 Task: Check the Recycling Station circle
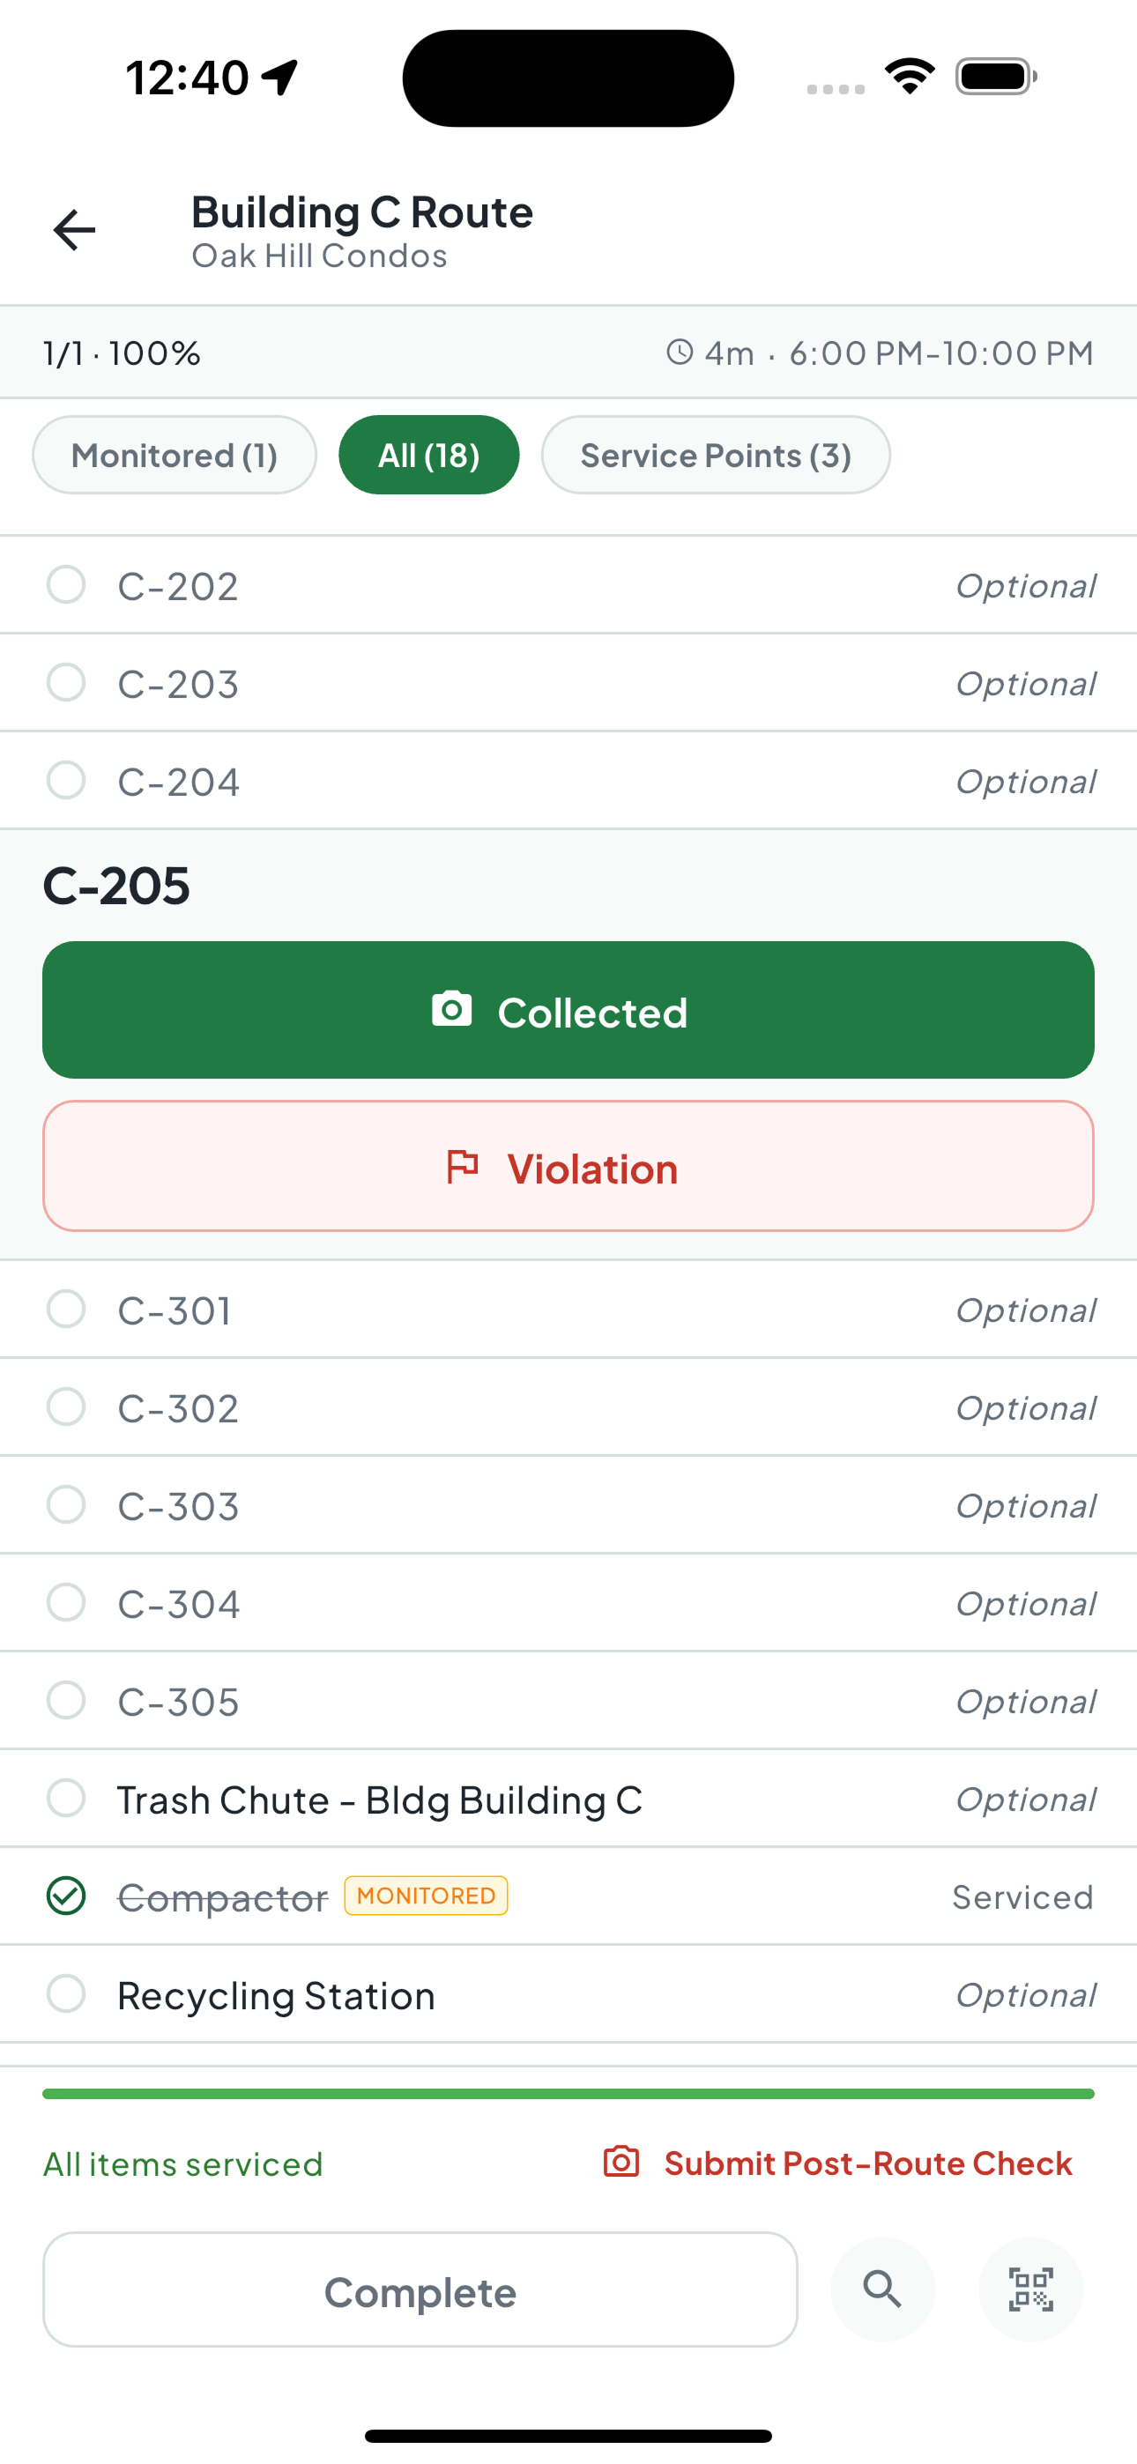[x=66, y=1993]
